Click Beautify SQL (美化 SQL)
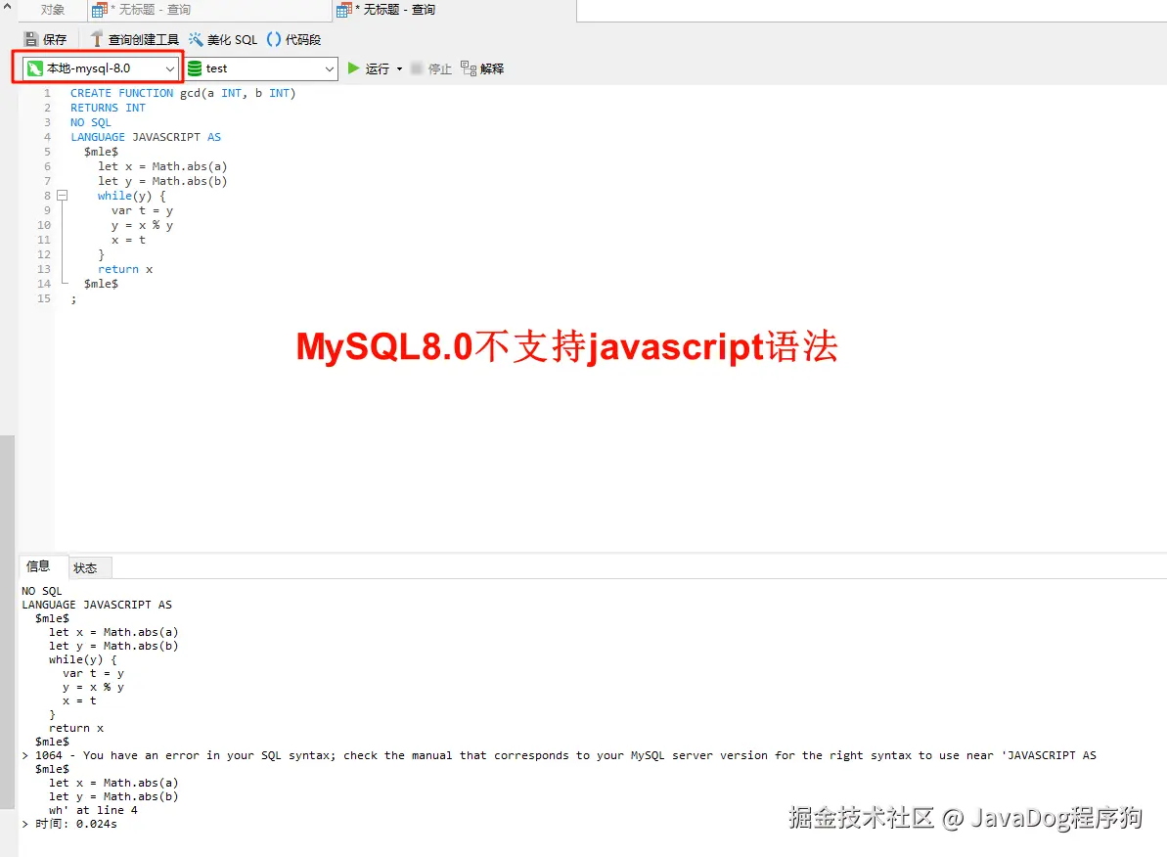The height and width of the screenshot is (857, 1167). click(222, 39)
